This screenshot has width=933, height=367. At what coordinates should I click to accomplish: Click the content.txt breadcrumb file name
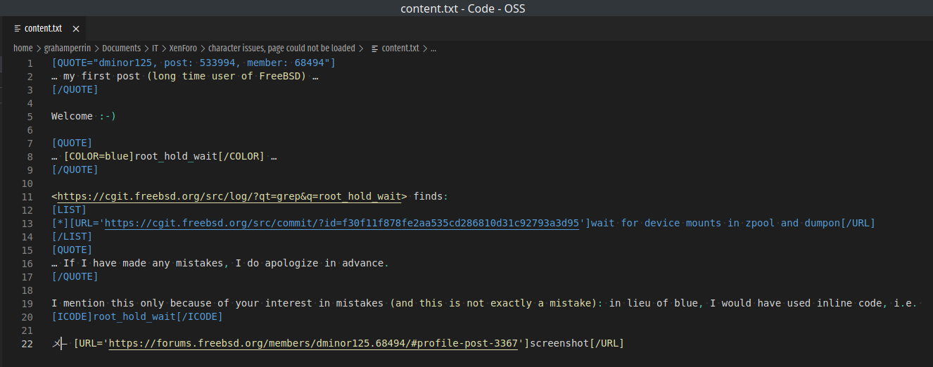click(400, 49)
